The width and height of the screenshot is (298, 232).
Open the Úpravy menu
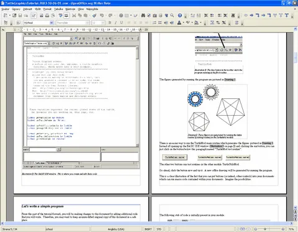(x=16, y=9)
